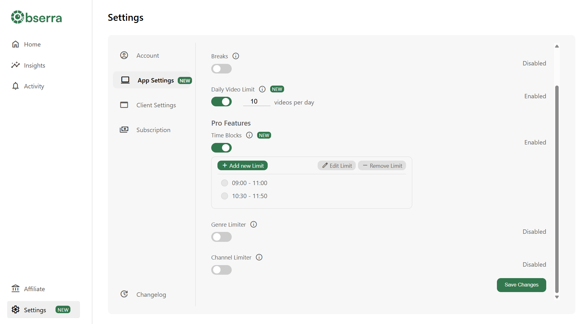Open the Activity page
Screen dimensions: 585x324
coord(34,86)
